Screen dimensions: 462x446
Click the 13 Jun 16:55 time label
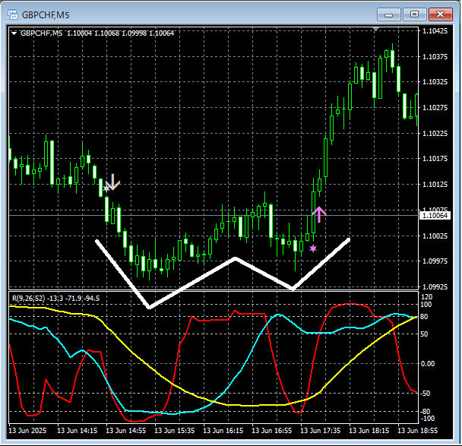272,431
